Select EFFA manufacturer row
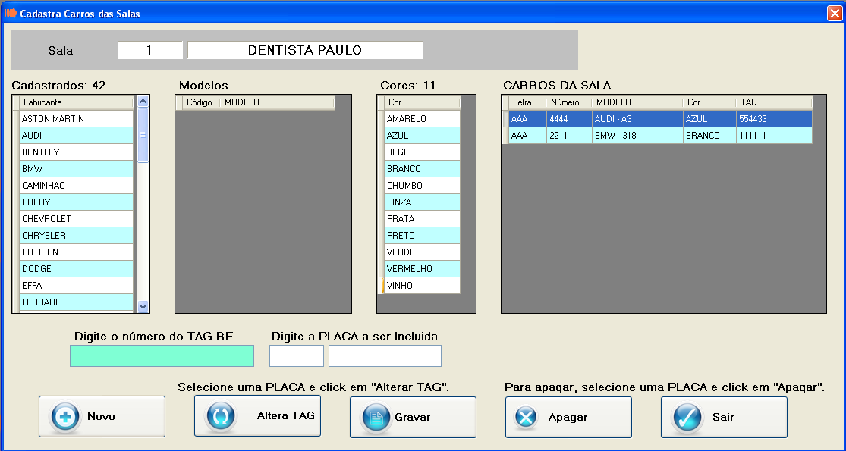The image size is (846, 451). [x=76, y=286]
